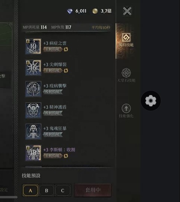Toggle auto-use on 病症之雲
Viewport: 180px width, 202px height.
[66, 49]
